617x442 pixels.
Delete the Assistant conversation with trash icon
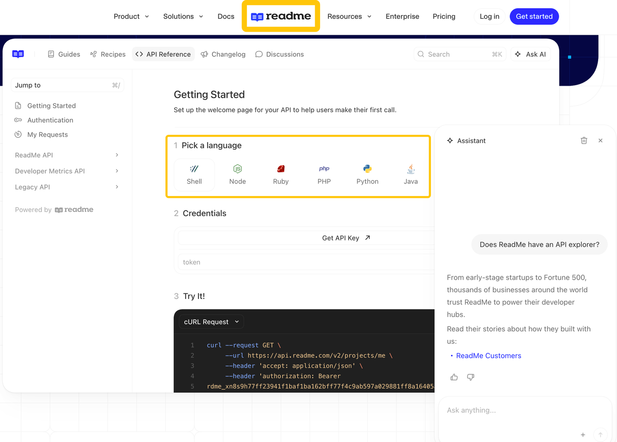584,141
